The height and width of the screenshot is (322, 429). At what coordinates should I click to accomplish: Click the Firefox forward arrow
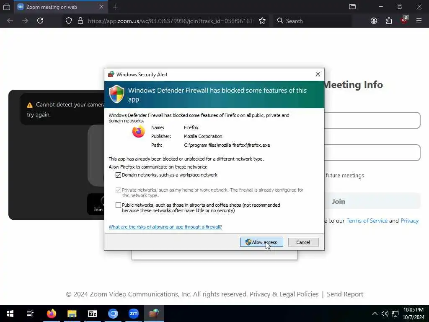[25, 21]
